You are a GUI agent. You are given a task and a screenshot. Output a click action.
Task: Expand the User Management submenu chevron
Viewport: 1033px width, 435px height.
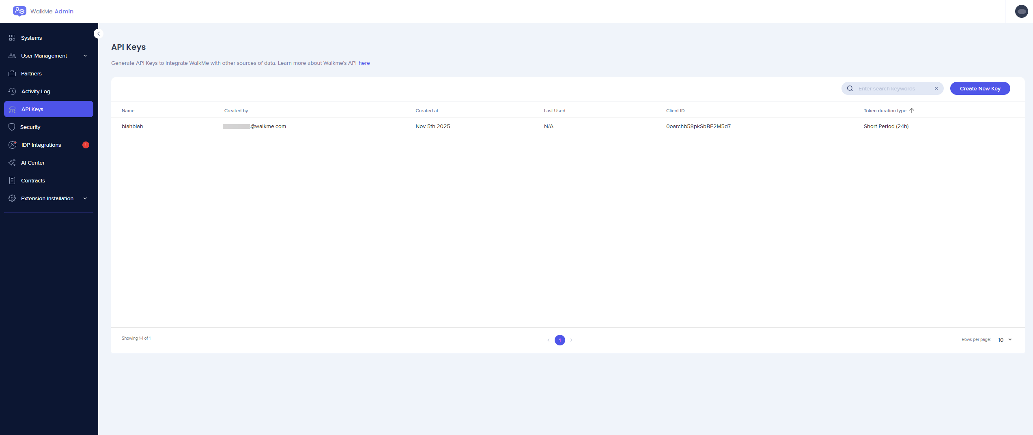click(85, 56)
